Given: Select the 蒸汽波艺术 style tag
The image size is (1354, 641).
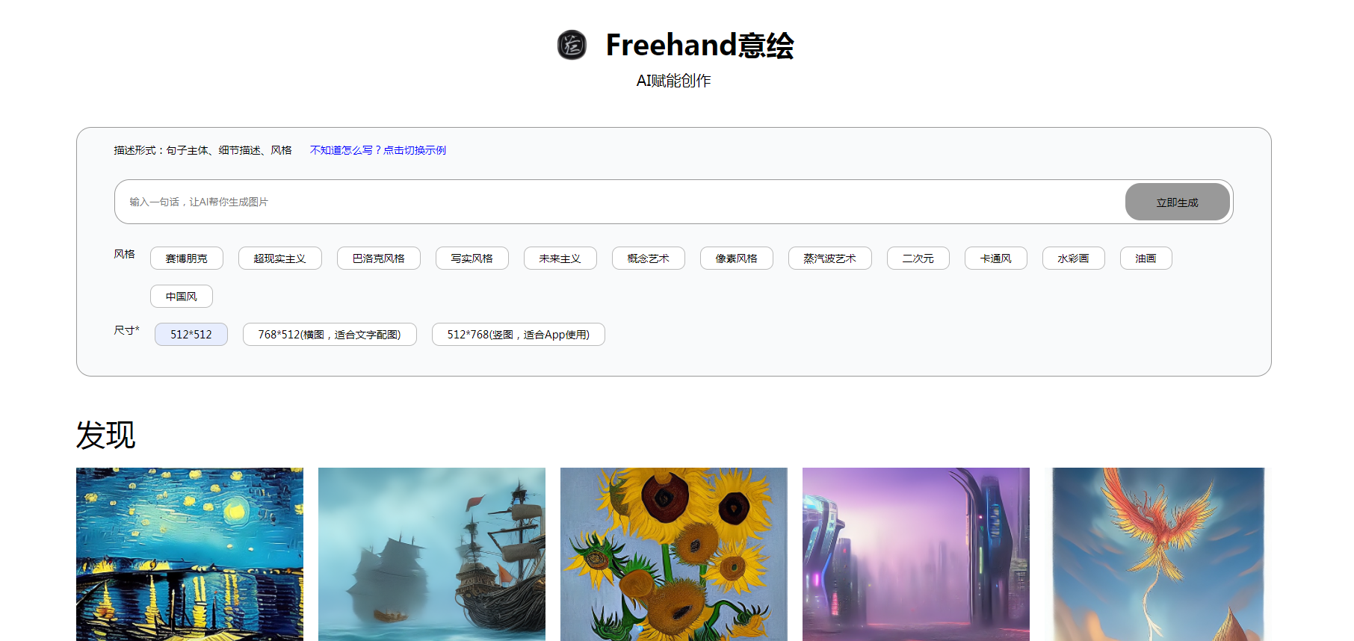Looking at the screenshot, I should click(830, 258).
